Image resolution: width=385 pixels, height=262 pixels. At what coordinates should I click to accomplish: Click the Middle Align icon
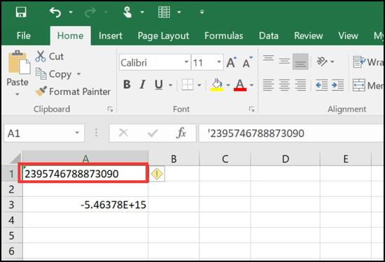(284, 61)
